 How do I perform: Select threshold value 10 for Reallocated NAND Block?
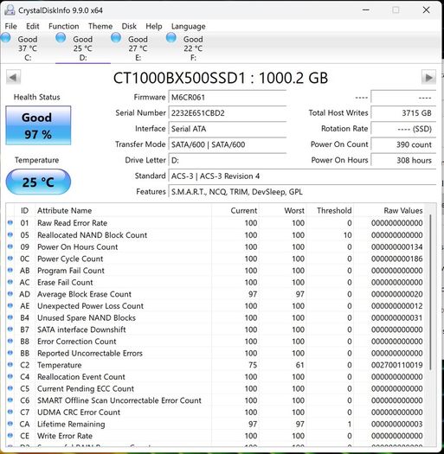coord(347,235)
